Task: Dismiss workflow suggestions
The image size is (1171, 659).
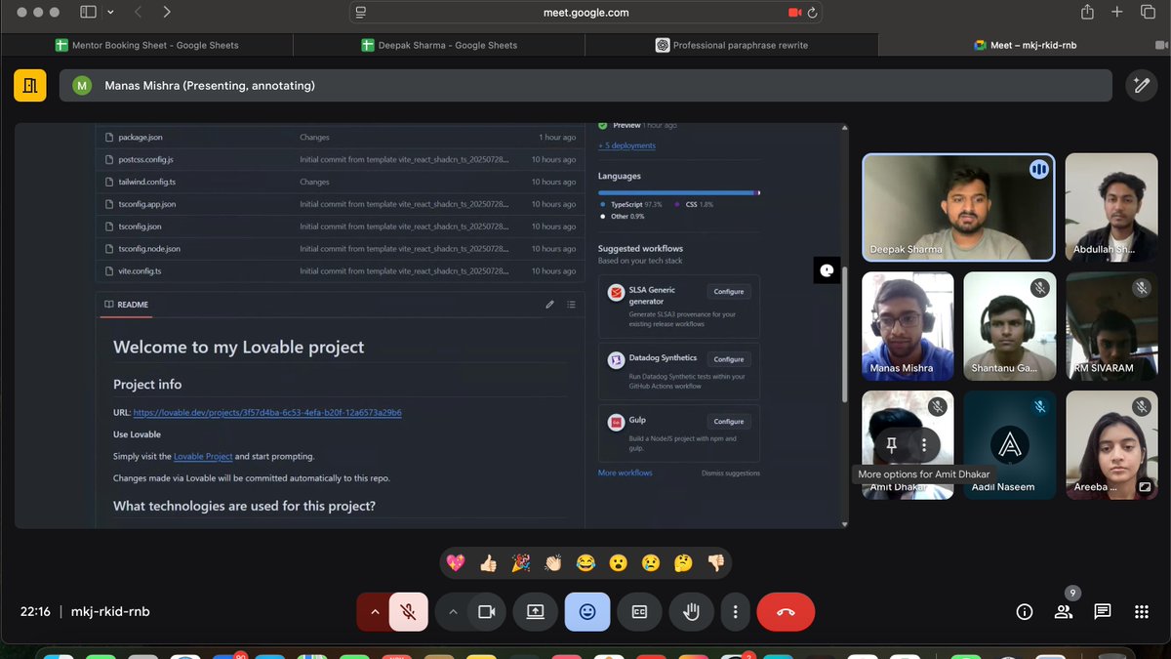Action: pyautogui.click(x=731, y=474)
